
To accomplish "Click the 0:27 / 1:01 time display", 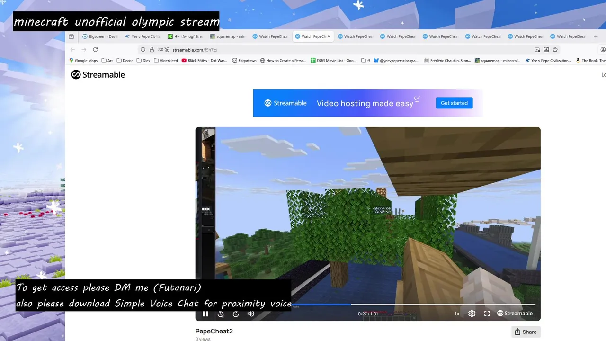I will [368, 314].
